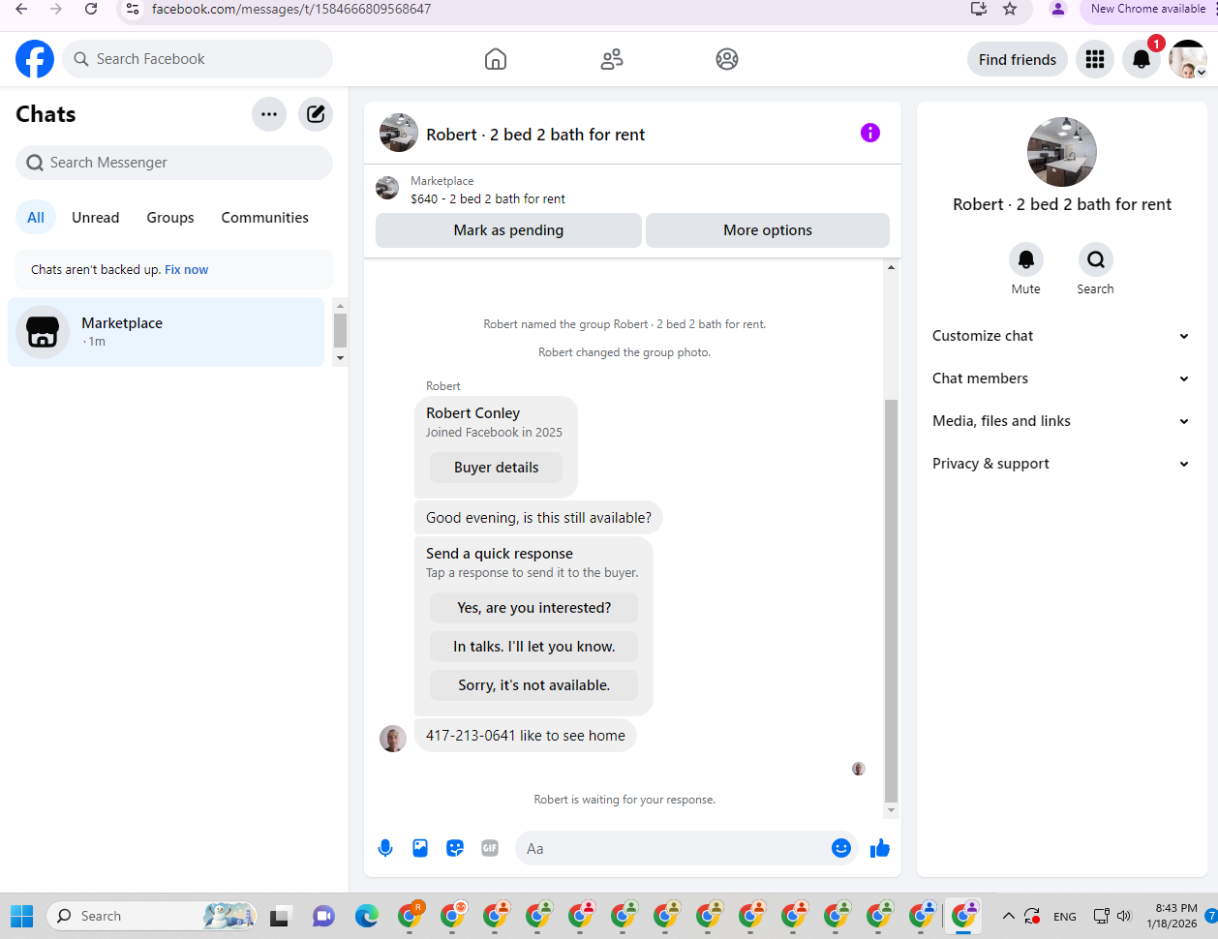The height and width of the screenshot is (939, 1218).
Task: Expand Privacy & support section
Action: click(1062, 464)
